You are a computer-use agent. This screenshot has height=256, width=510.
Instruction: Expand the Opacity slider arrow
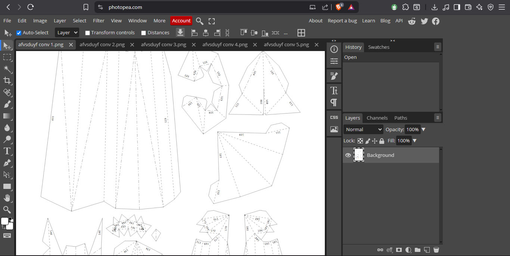[x=423, y=129]
